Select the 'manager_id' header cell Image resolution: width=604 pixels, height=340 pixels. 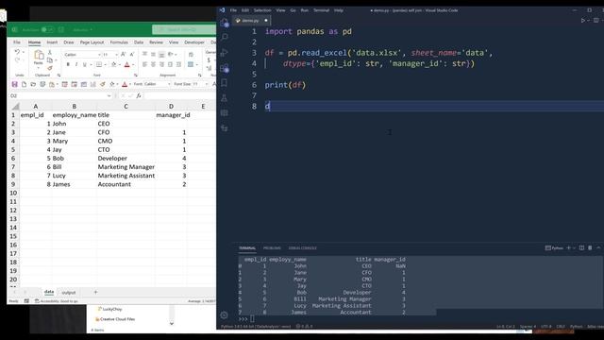(173, 115)
